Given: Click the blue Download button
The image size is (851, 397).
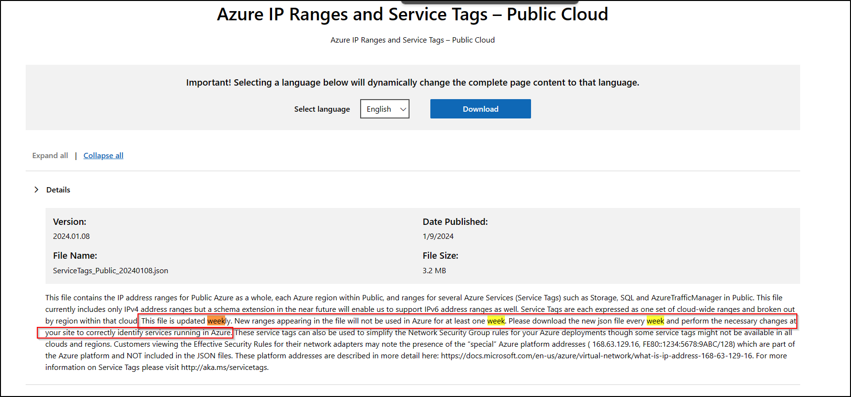Looking at the screenshot, I should point(480,109).
